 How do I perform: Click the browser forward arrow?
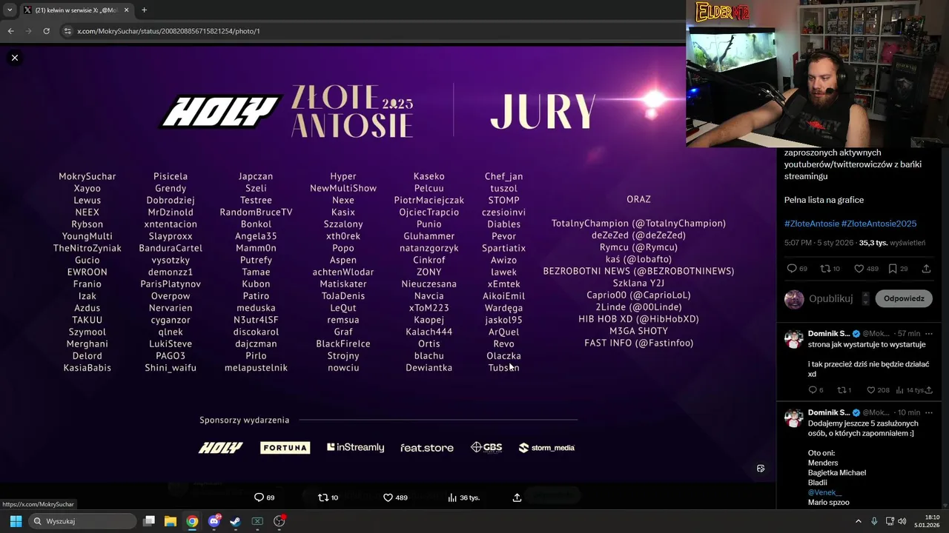point(28,31)
